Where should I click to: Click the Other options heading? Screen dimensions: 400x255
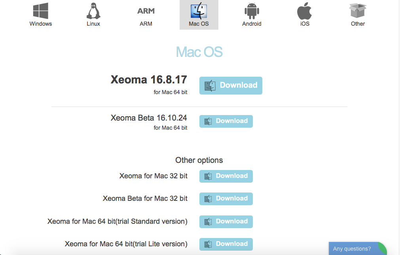(199, 160)
